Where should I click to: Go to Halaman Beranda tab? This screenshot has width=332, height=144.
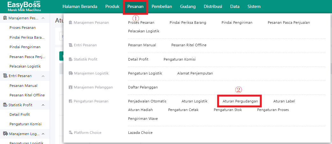(x=80, y=7)
